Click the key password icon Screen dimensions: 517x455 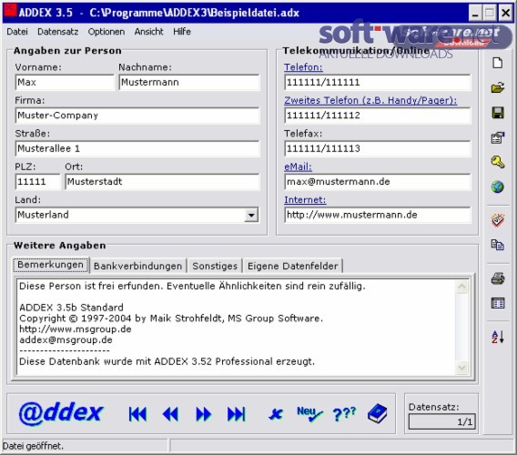tap(498, 162)
